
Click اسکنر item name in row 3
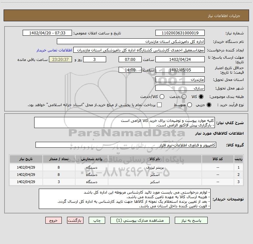(x=155, y=182)
